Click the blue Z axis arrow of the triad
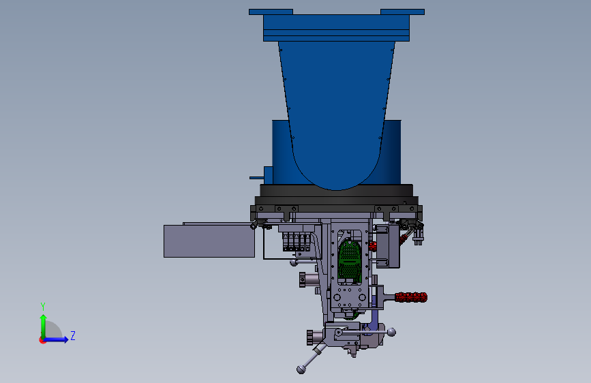The width and height of the screenshot is (591, 383). click(57, 339)
